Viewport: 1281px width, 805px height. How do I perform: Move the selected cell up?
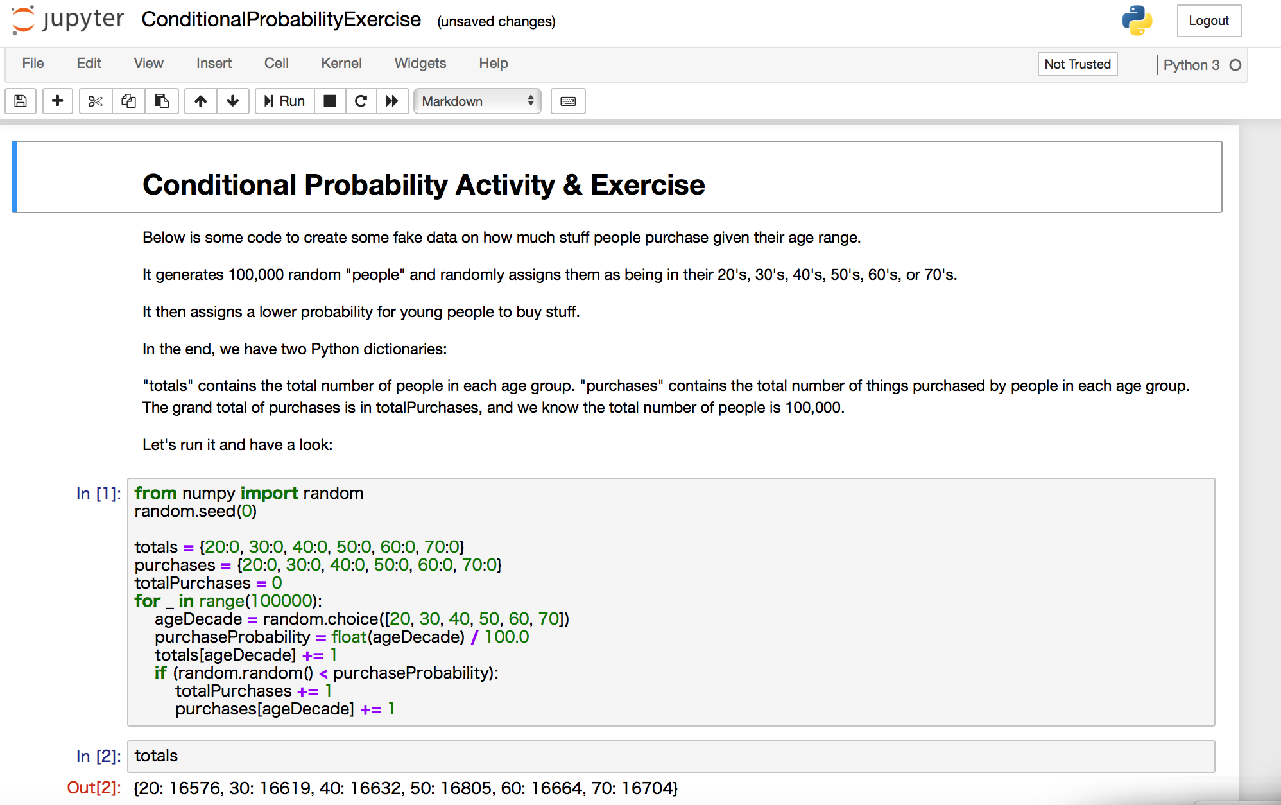pos(201,101)
